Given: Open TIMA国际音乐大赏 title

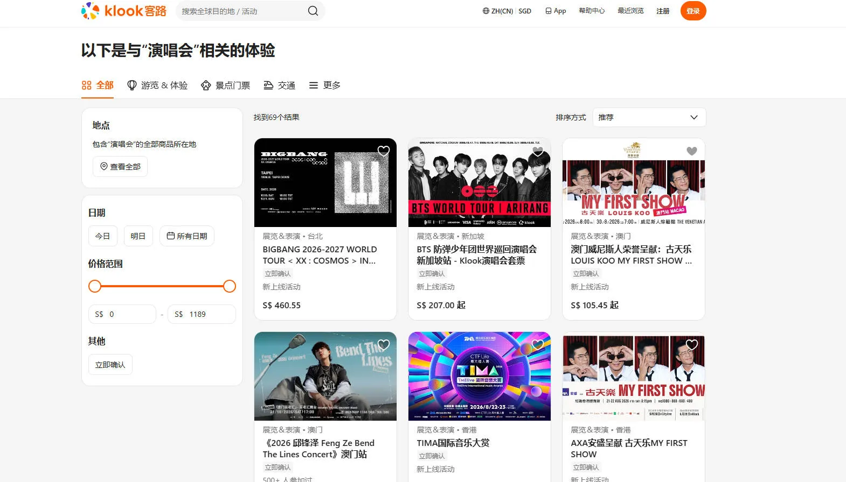Looking at the screenshot, I should click(453, 443).
